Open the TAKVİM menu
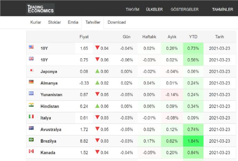The image size is (238, 161). 132,9
